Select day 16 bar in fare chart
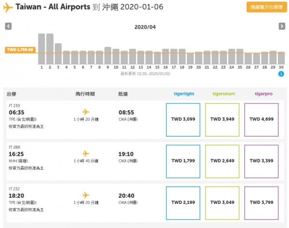 tap(166, 56)
